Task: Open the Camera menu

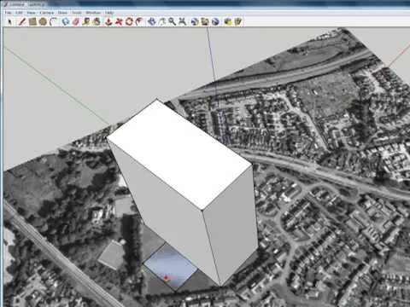Action: point(46,13)
